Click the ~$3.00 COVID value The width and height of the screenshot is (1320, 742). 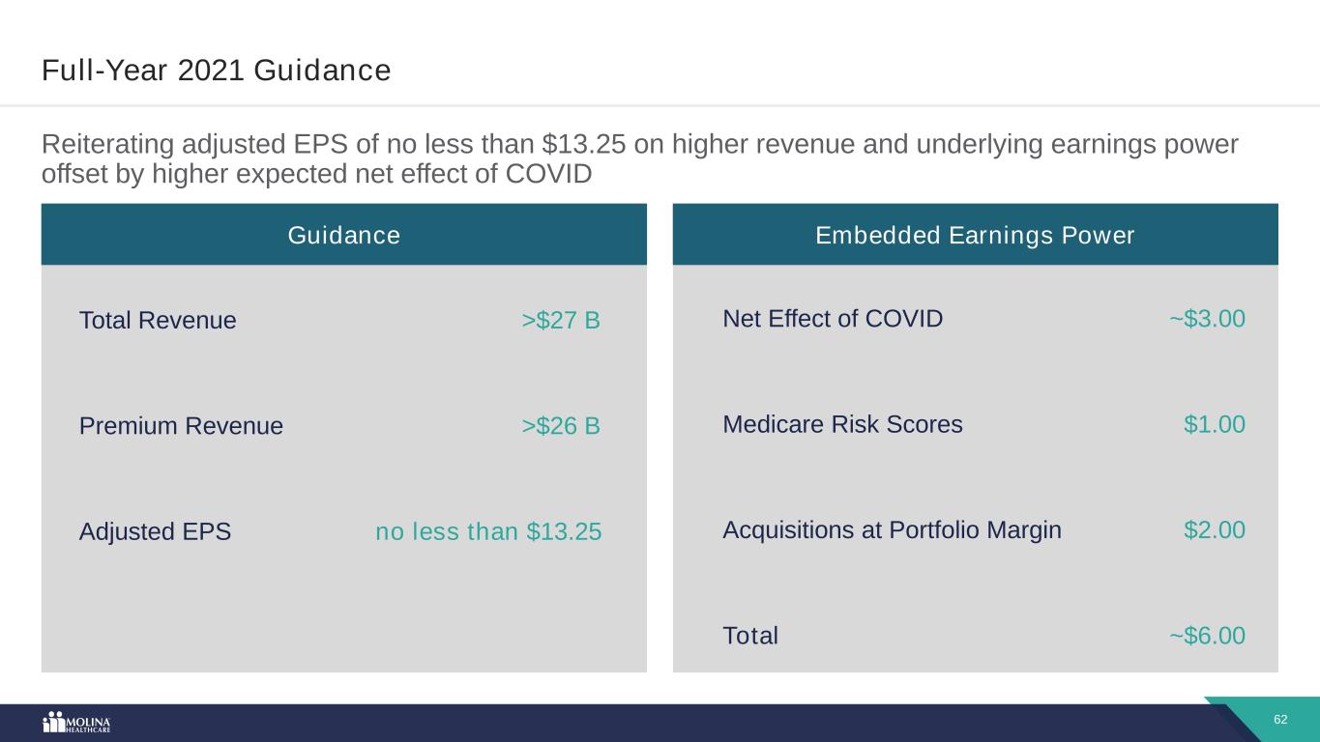coord(1207,319)
